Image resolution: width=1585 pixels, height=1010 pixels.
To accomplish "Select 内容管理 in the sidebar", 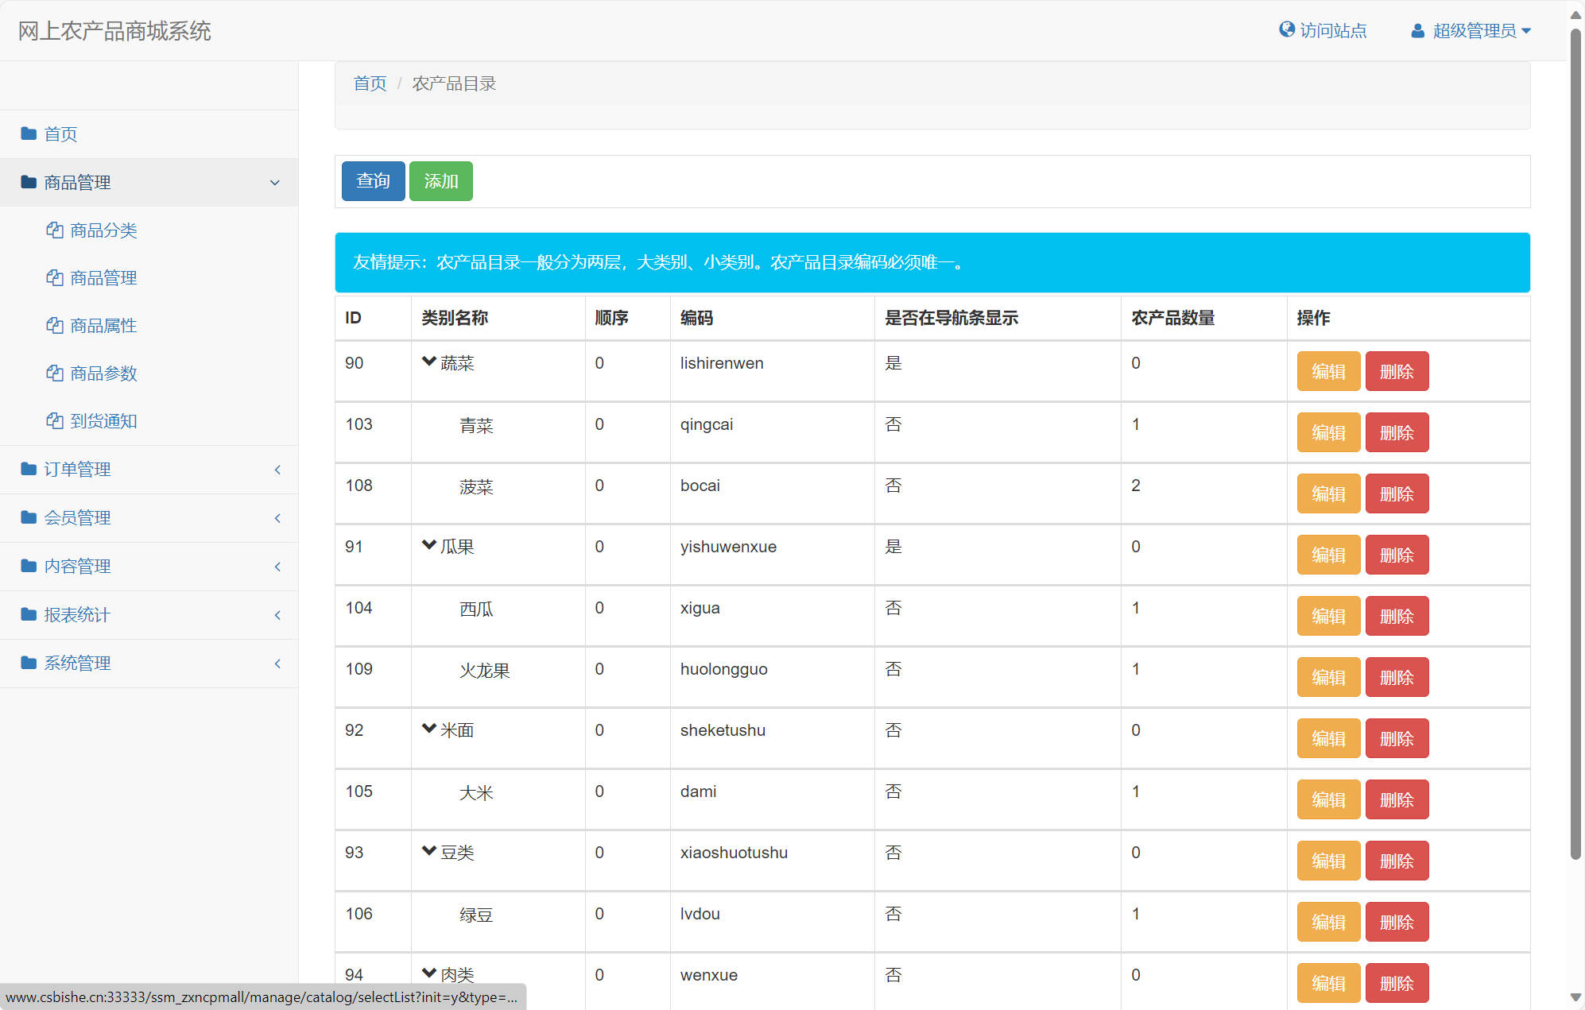I will click(x=77, y=566).
